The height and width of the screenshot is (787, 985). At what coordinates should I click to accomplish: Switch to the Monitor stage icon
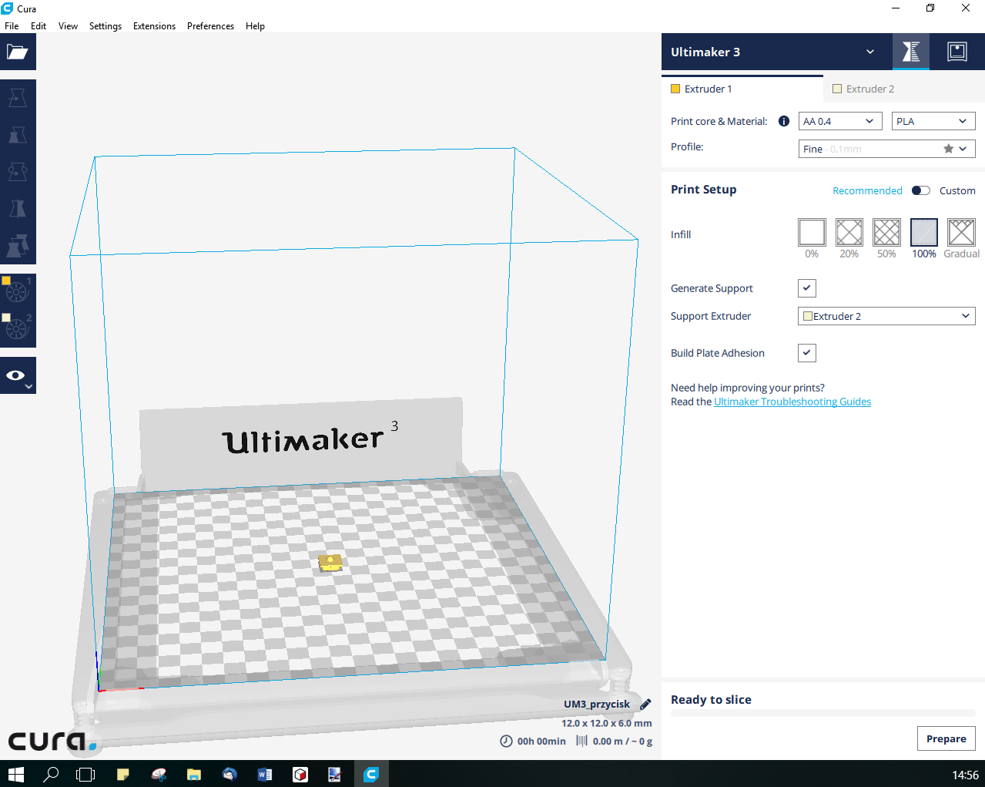[x=957, y=52]
